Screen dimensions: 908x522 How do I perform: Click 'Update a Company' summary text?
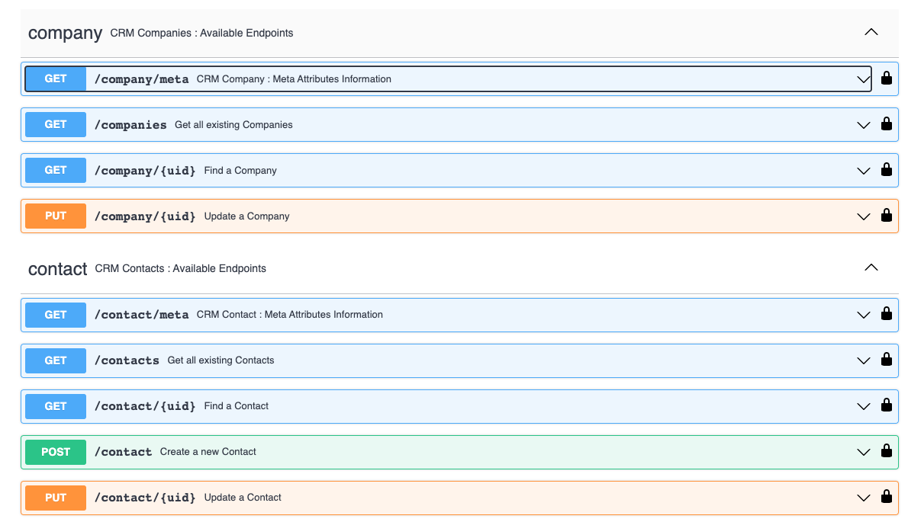[x=246, y=216]
